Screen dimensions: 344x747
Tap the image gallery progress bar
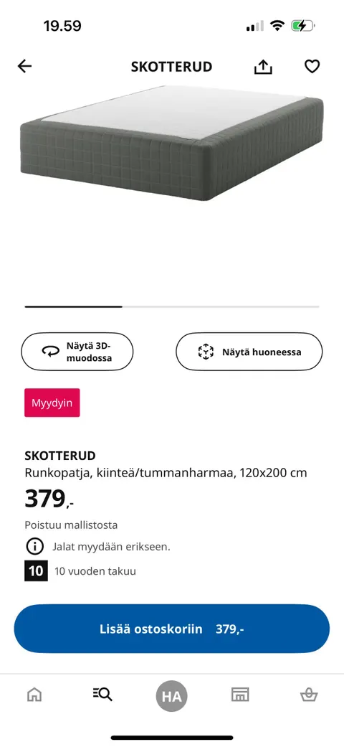(x=172, y=307)
